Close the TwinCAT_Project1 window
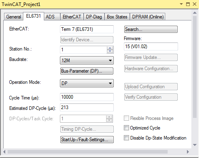 point(195,4)
